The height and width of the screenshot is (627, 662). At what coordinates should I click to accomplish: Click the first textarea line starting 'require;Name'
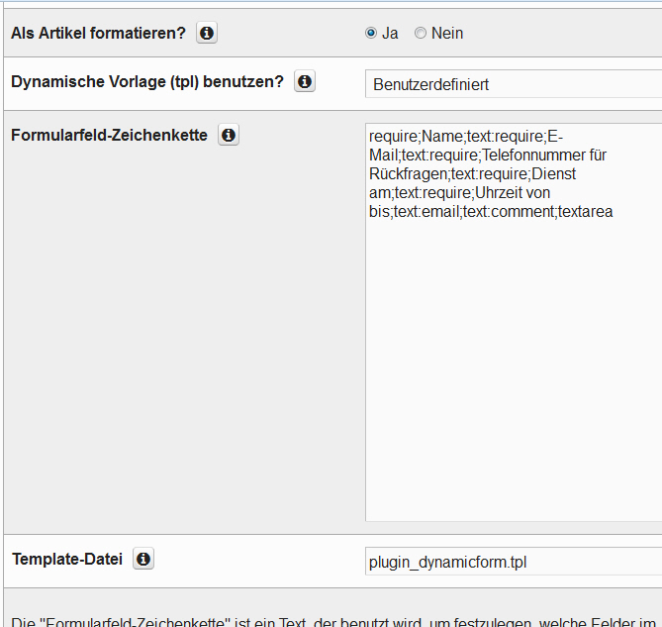click(x=465, y=137)
